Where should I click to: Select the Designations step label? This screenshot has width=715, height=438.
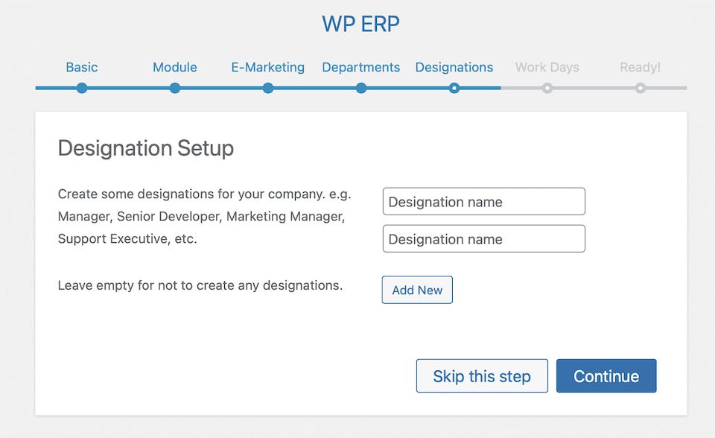point(454,67)
